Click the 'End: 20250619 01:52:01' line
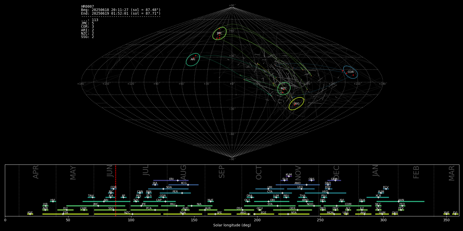463x231 pixels. coord(121,13)
